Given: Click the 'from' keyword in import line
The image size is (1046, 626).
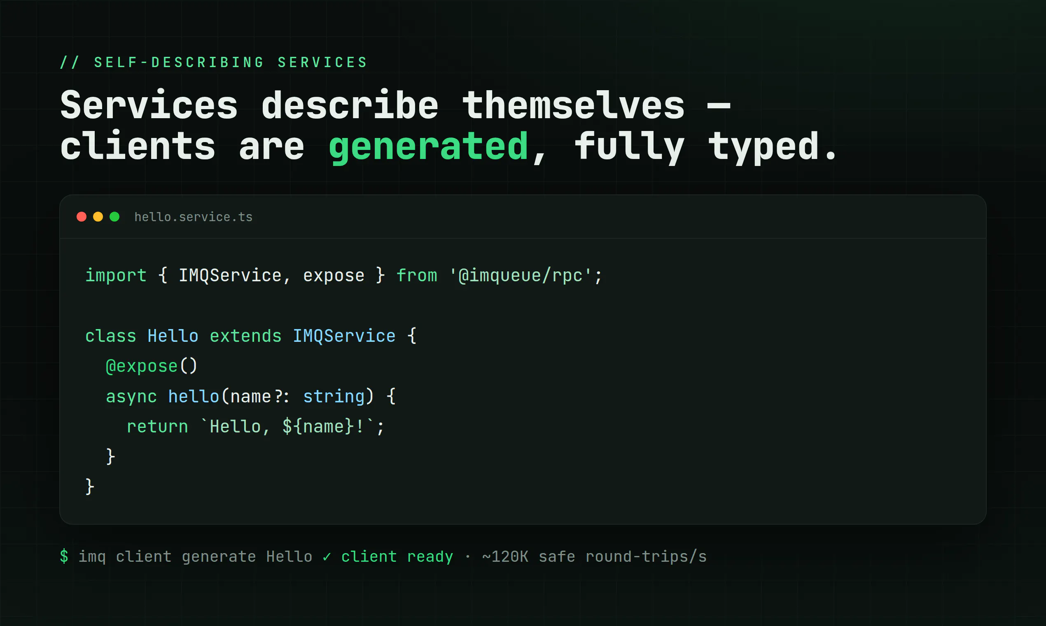Looking at the screenshot, I should (x=417, y=276).
